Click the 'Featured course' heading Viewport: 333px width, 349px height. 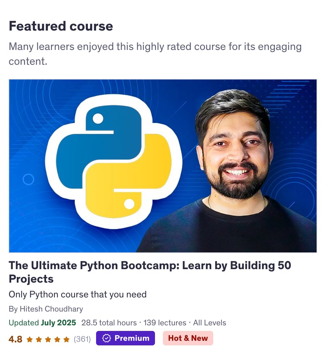61,26
